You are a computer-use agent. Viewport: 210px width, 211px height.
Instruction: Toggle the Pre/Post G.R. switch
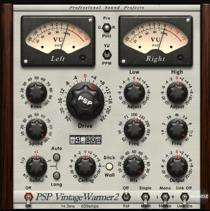tap(107, 27)
